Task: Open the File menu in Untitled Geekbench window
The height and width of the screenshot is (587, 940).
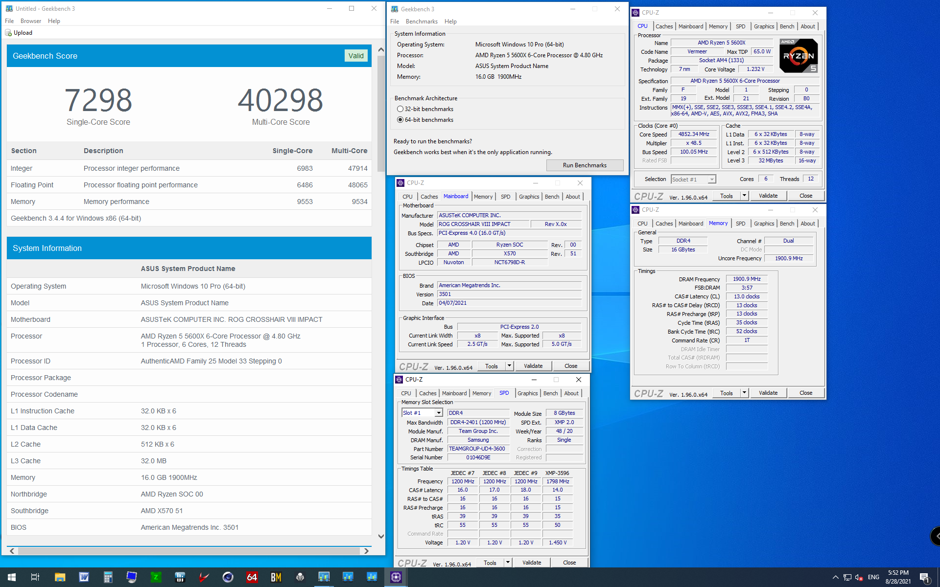Action: pyautogui.click(x=9, y=21)
